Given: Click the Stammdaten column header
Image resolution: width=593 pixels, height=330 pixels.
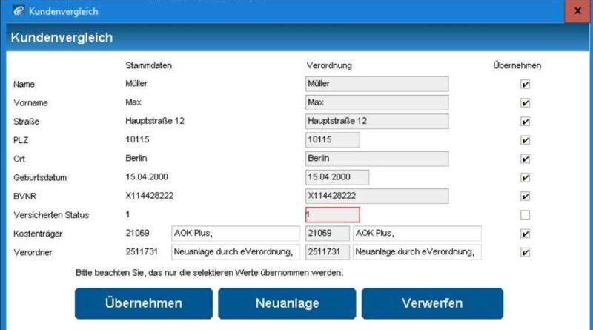Looking at the screenshot, I should click(x=149, y=65).
